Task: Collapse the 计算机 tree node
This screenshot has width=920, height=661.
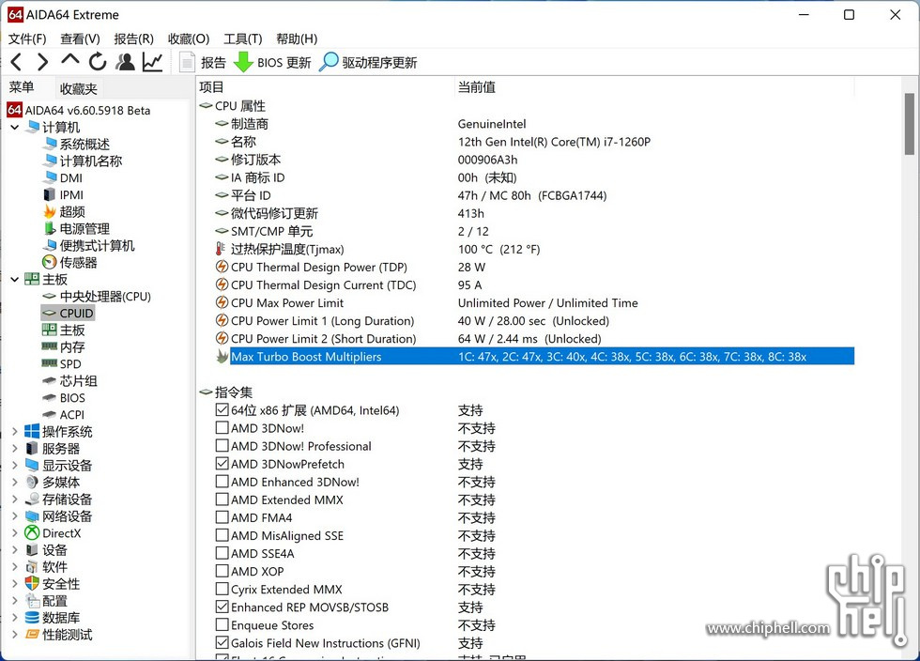Action: pyautogui.click(x=15, y=127)
